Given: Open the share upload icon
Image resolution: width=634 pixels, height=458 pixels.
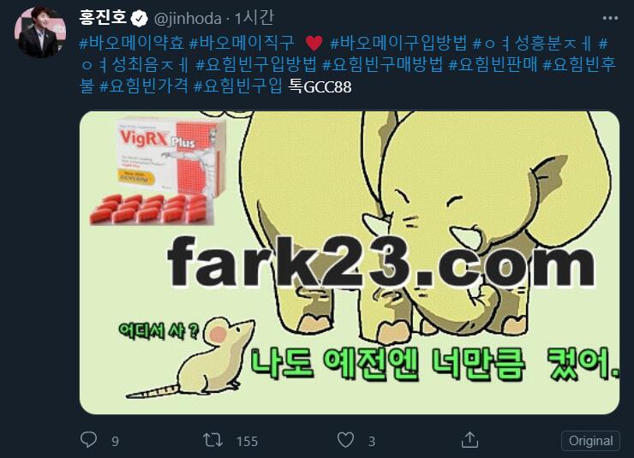Looking at the screenshot, I should 470,439.
